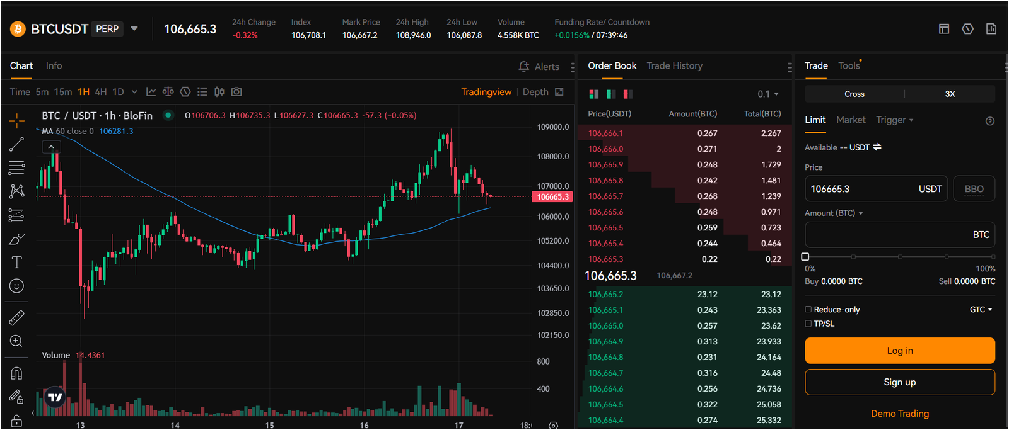Open the BTCUSDT pair selector dropdown

coord(134,28)
